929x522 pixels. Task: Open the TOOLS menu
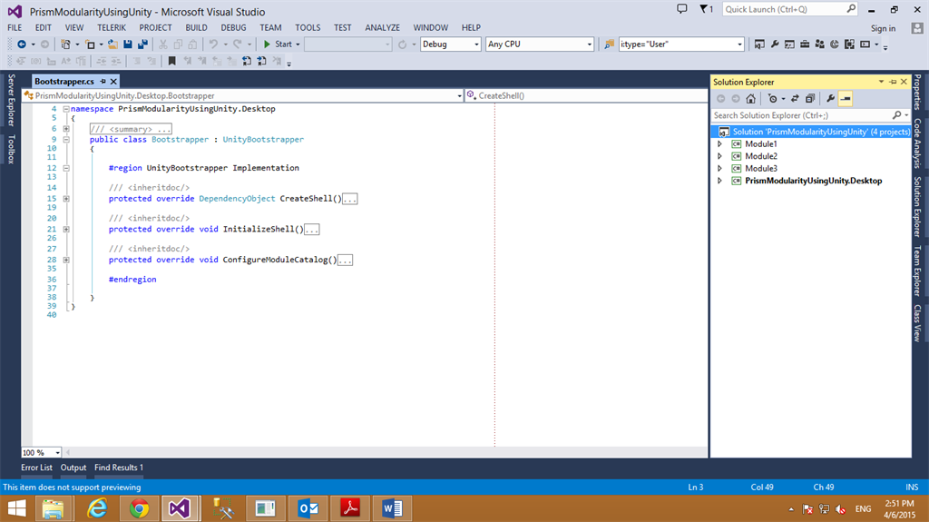pyautogui.click(x=308, y=27)
